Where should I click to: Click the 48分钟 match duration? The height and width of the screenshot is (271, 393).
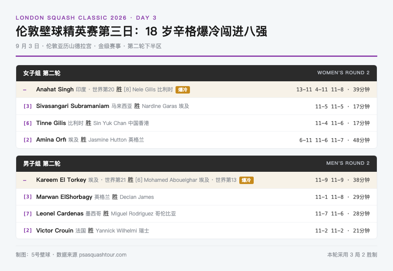tap(361, 140)
